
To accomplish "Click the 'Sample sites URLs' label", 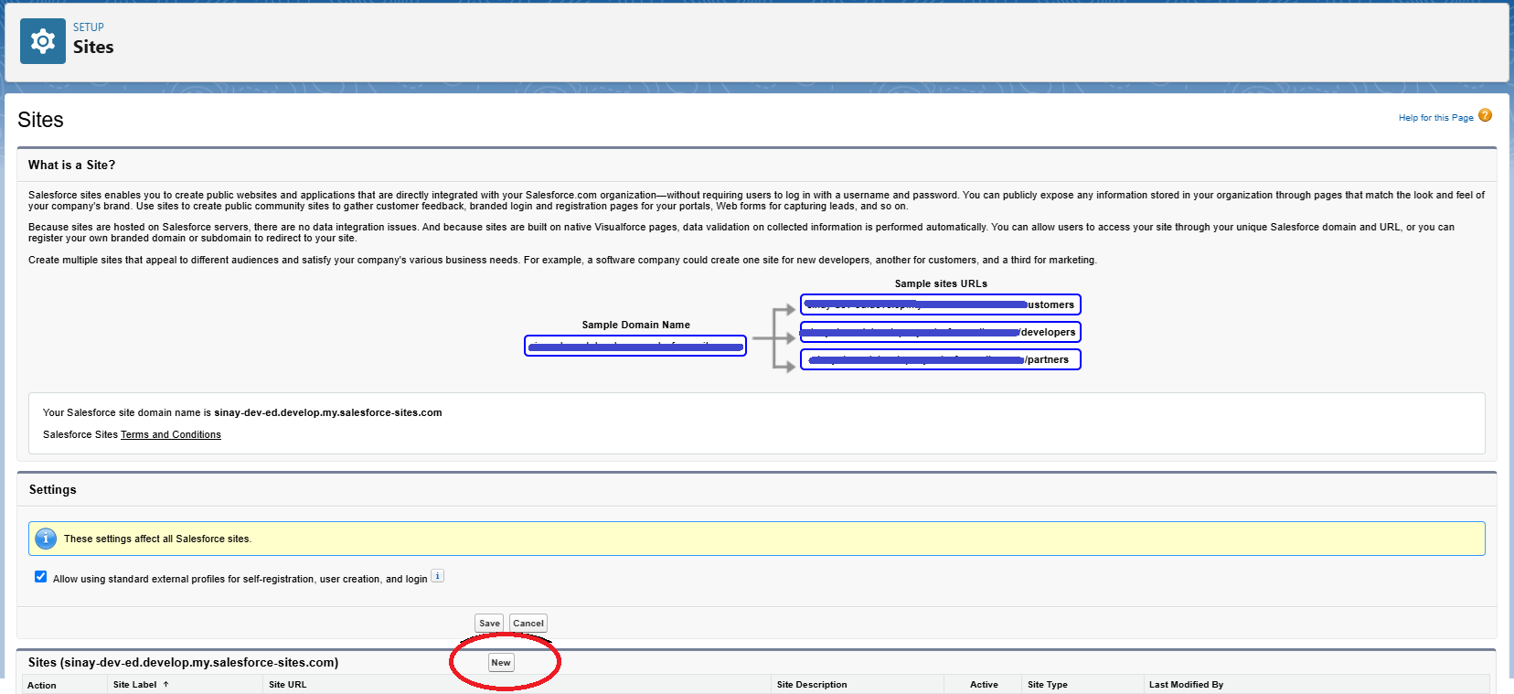I will [x=941, y=284].
